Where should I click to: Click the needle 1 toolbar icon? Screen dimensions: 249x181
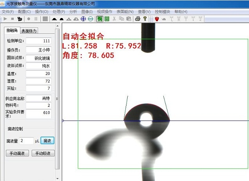pyautogui.click(x=193, y=19)
